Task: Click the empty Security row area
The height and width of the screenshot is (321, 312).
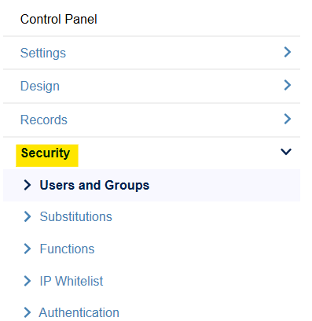Action: (x=178, y=153)
